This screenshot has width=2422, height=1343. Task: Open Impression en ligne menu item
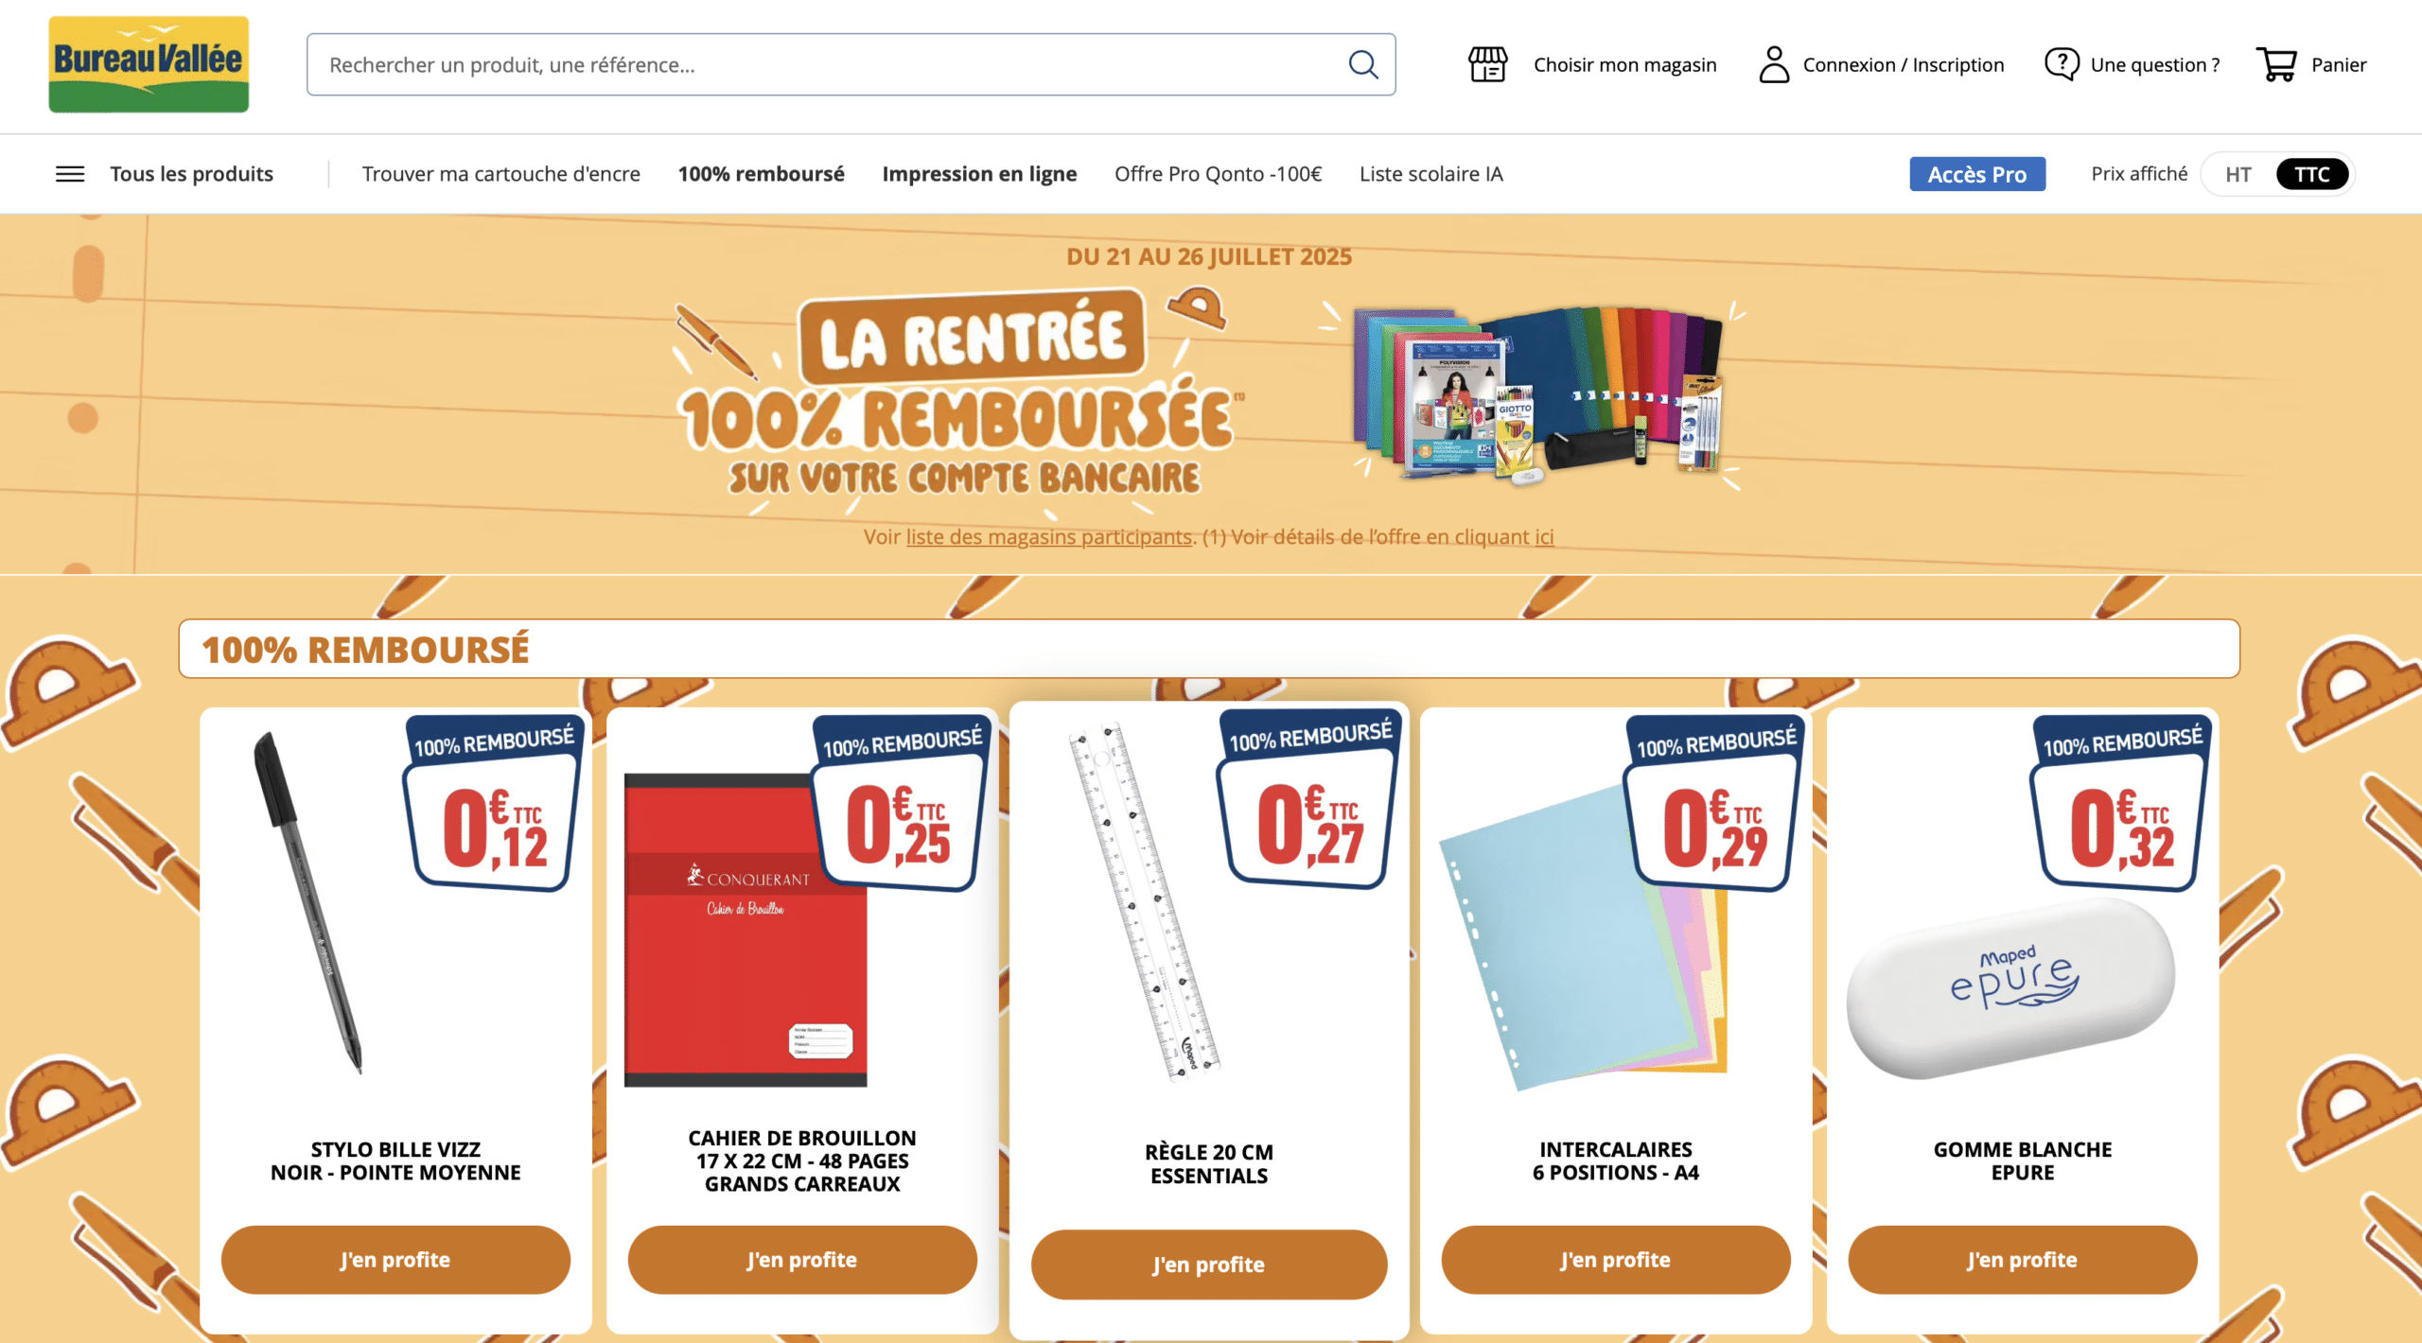point(979,174)
